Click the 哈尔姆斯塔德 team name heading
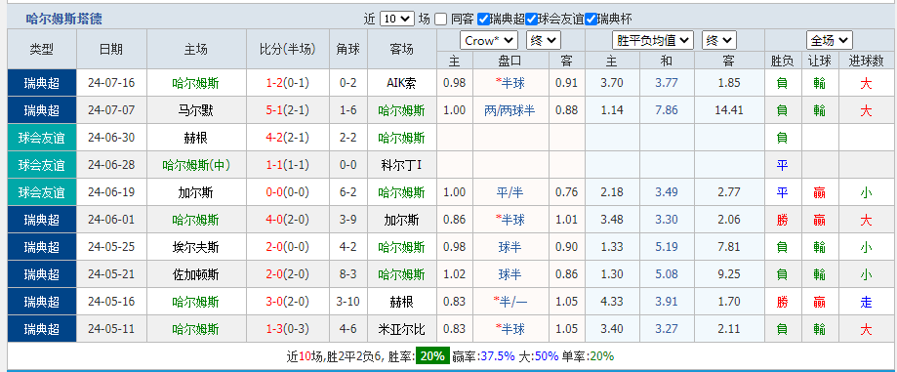897x372 pixels. click(64, 19)
